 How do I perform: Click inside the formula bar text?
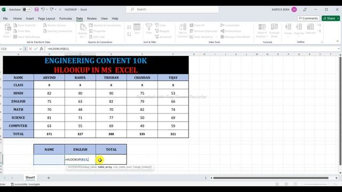point(58,49)
